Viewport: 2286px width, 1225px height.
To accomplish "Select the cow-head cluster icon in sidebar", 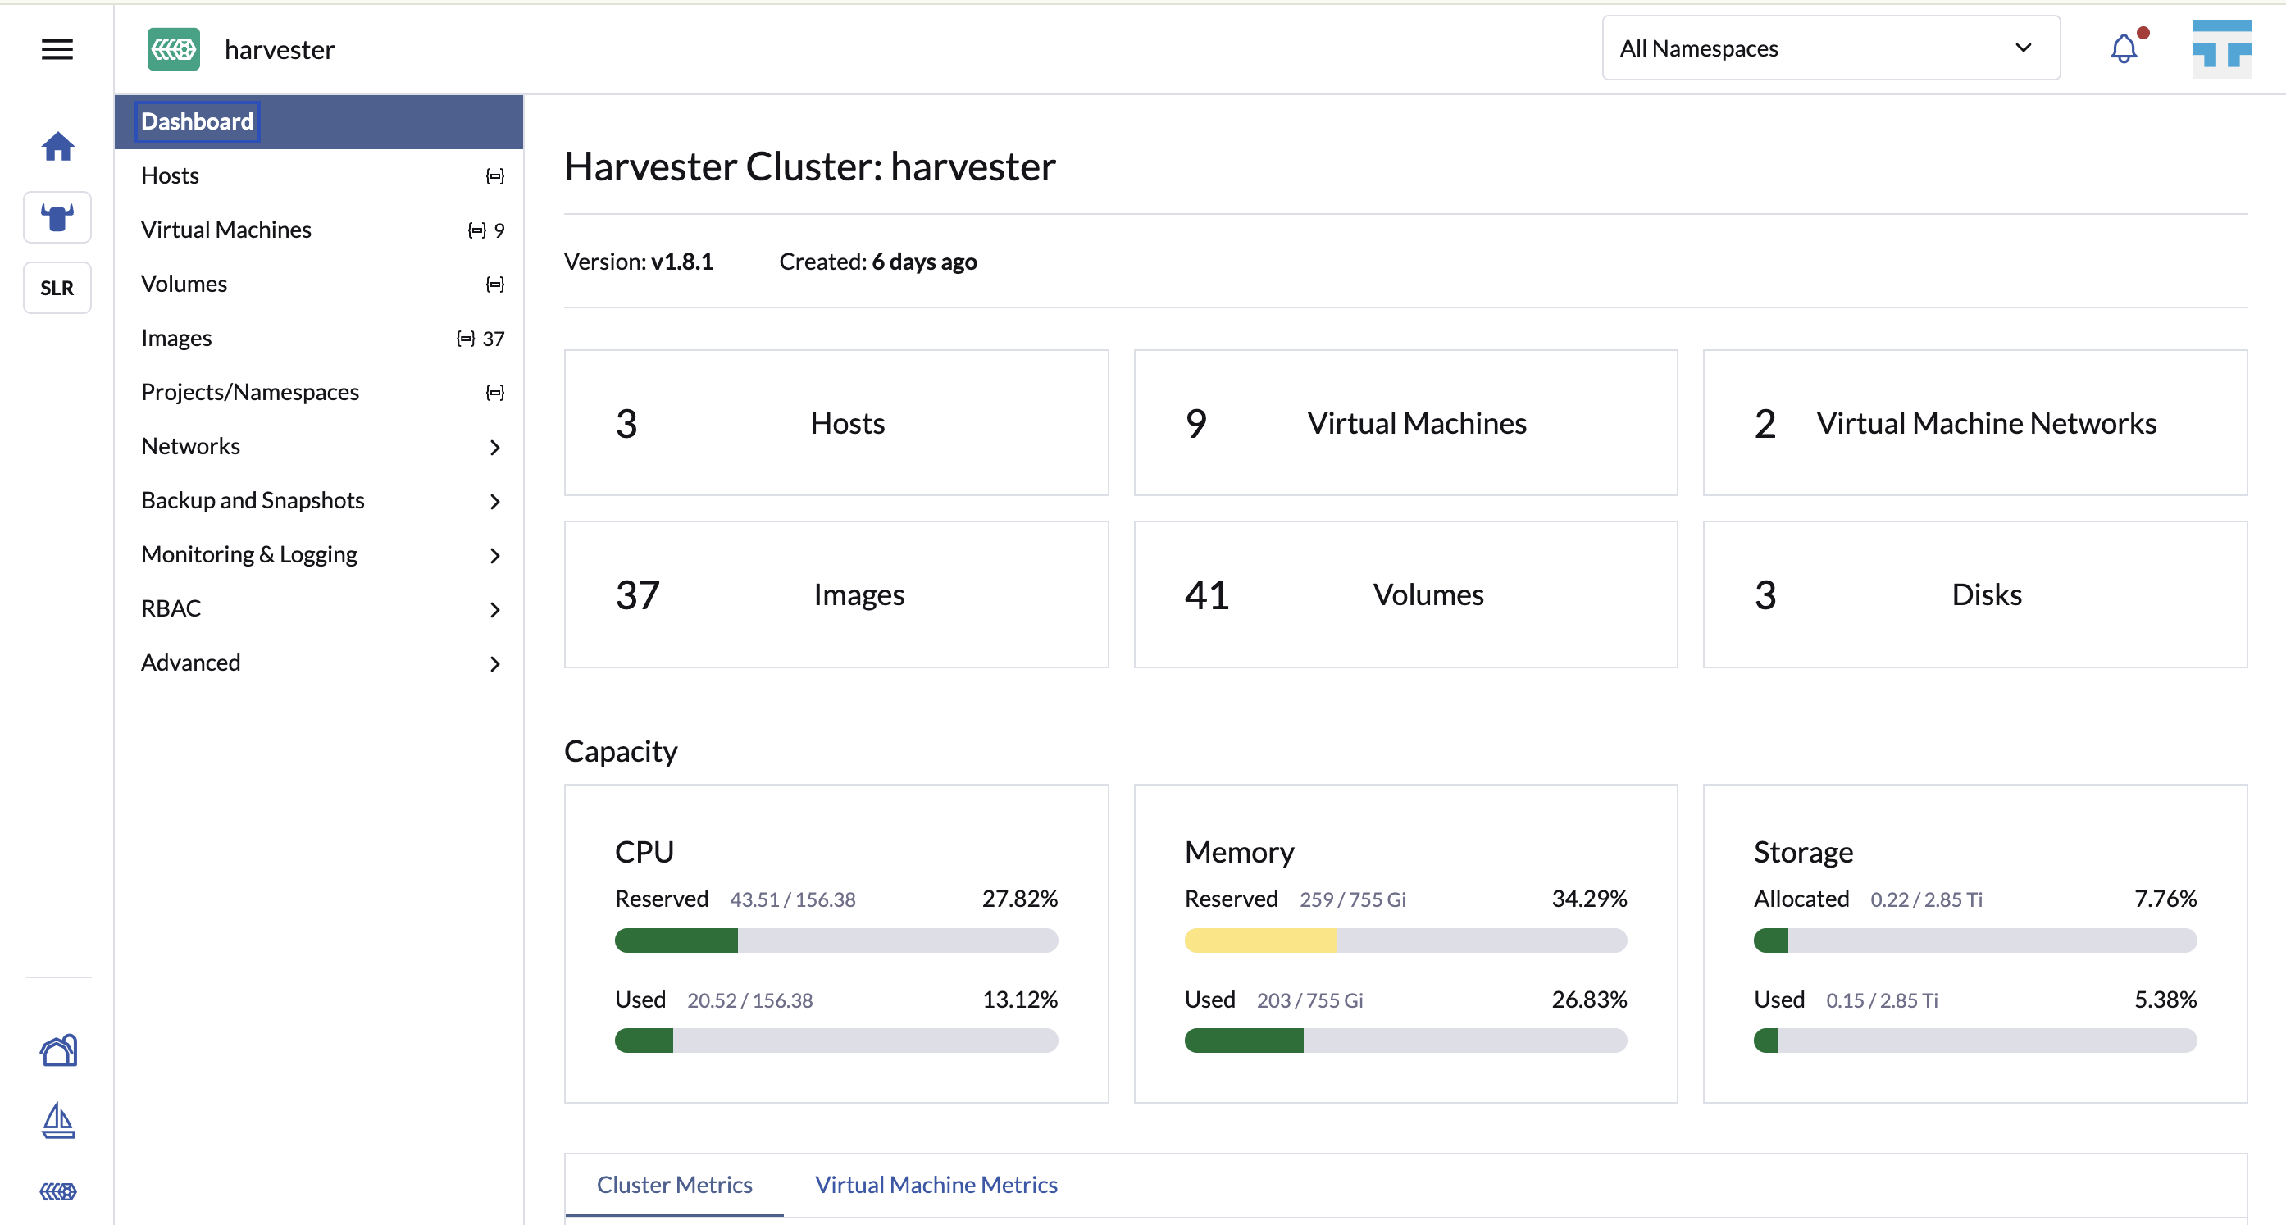I will 57,217.
